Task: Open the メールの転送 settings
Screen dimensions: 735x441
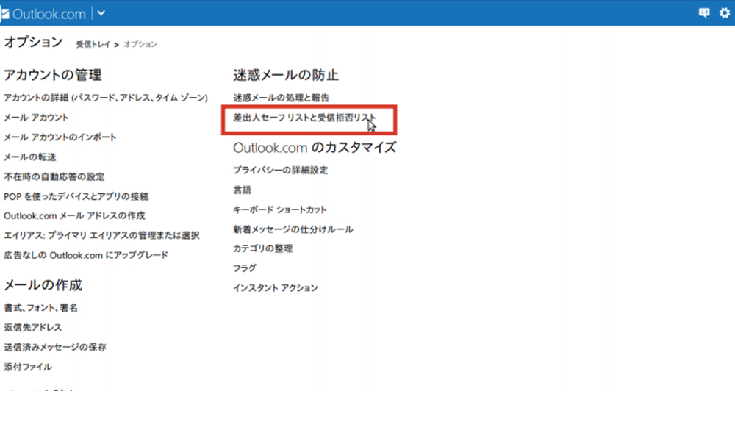Action: point(30,157)
